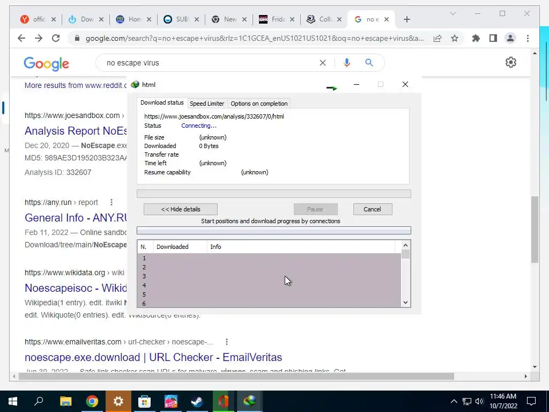Switch to the Download status tab

click(x=162, y=102)
